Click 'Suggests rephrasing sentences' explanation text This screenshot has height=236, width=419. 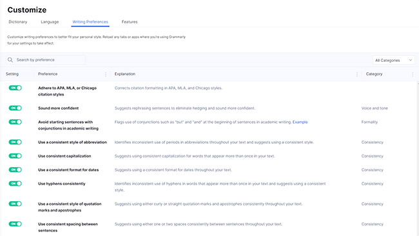185,108
